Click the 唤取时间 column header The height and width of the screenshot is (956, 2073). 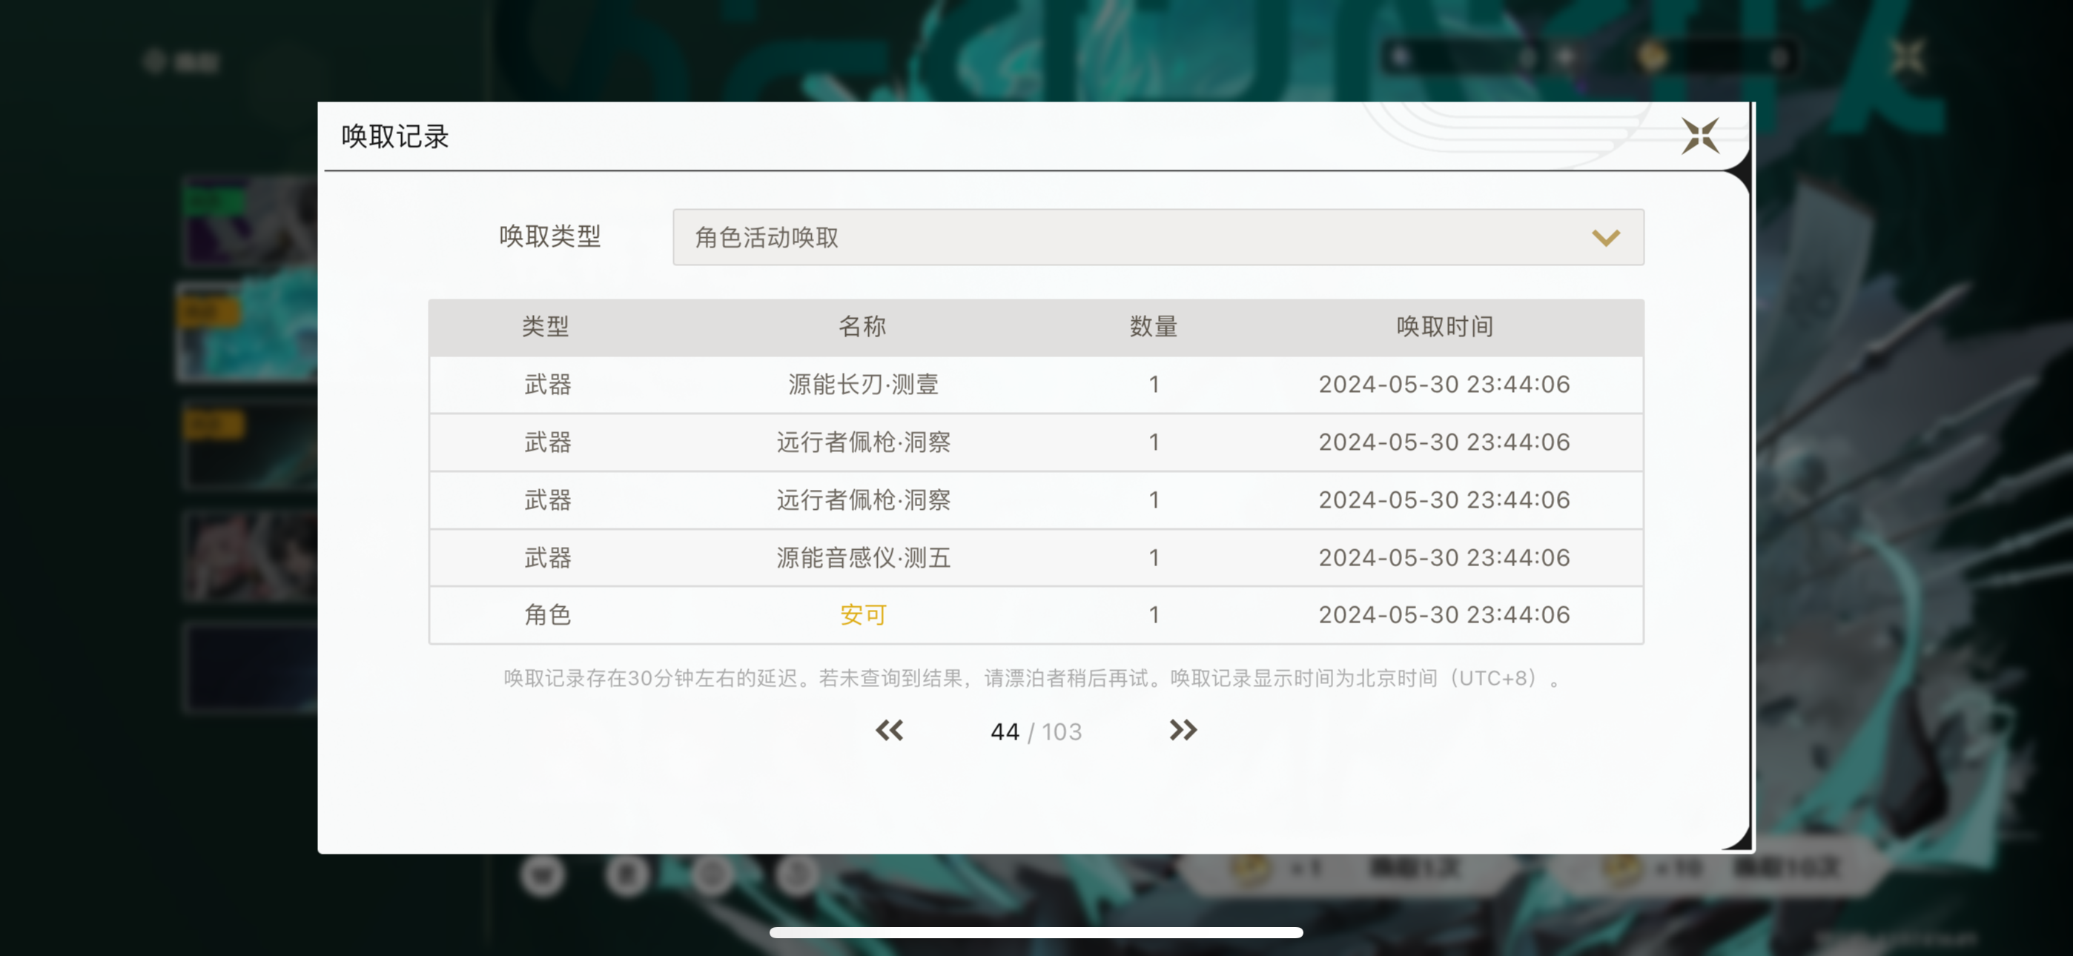(1444, 327)
